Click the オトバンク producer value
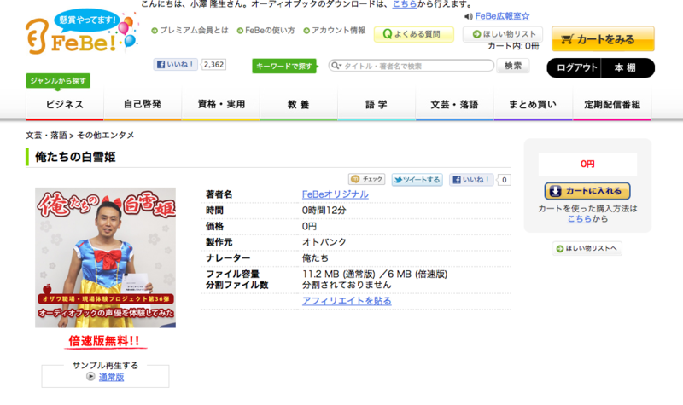The width and height of the screenshot is (683, 405). point(324,242)
